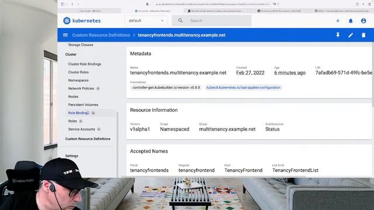
Task: Switch to the Kubernetes Dashboard browser tab
Action: (153, 11)
